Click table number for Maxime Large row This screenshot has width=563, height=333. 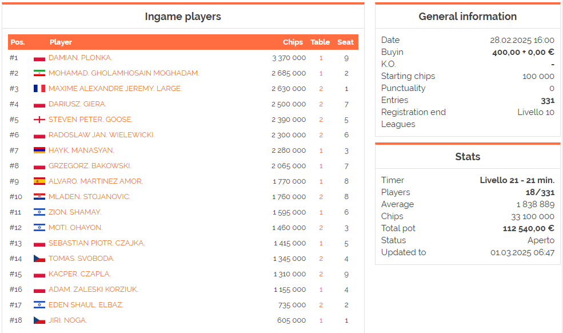(321, 89)
